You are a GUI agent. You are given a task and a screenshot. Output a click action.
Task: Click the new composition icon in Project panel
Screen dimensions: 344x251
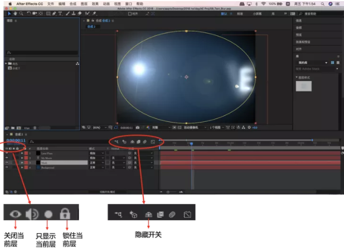click(18, 128)
